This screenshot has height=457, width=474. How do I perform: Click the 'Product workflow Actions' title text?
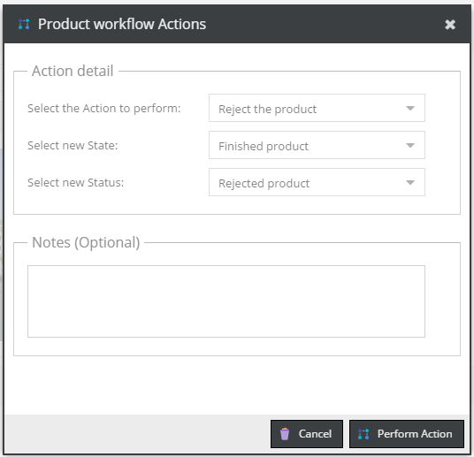pyautogui.click(x=122, y=24)
